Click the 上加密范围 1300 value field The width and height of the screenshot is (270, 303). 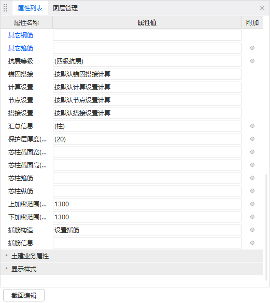point(147,204)
